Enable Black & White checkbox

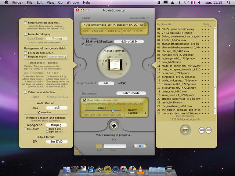tap(47, 129)
